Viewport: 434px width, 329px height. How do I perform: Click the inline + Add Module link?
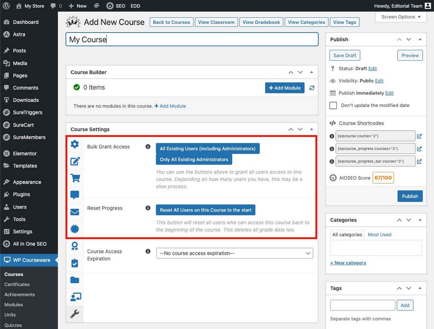click(170, 106)
